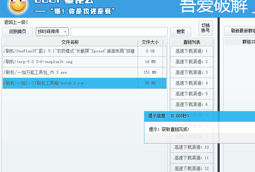255x172 pixels.
Task: Click the 直链列表 column header
Action: tap(192, 42)
